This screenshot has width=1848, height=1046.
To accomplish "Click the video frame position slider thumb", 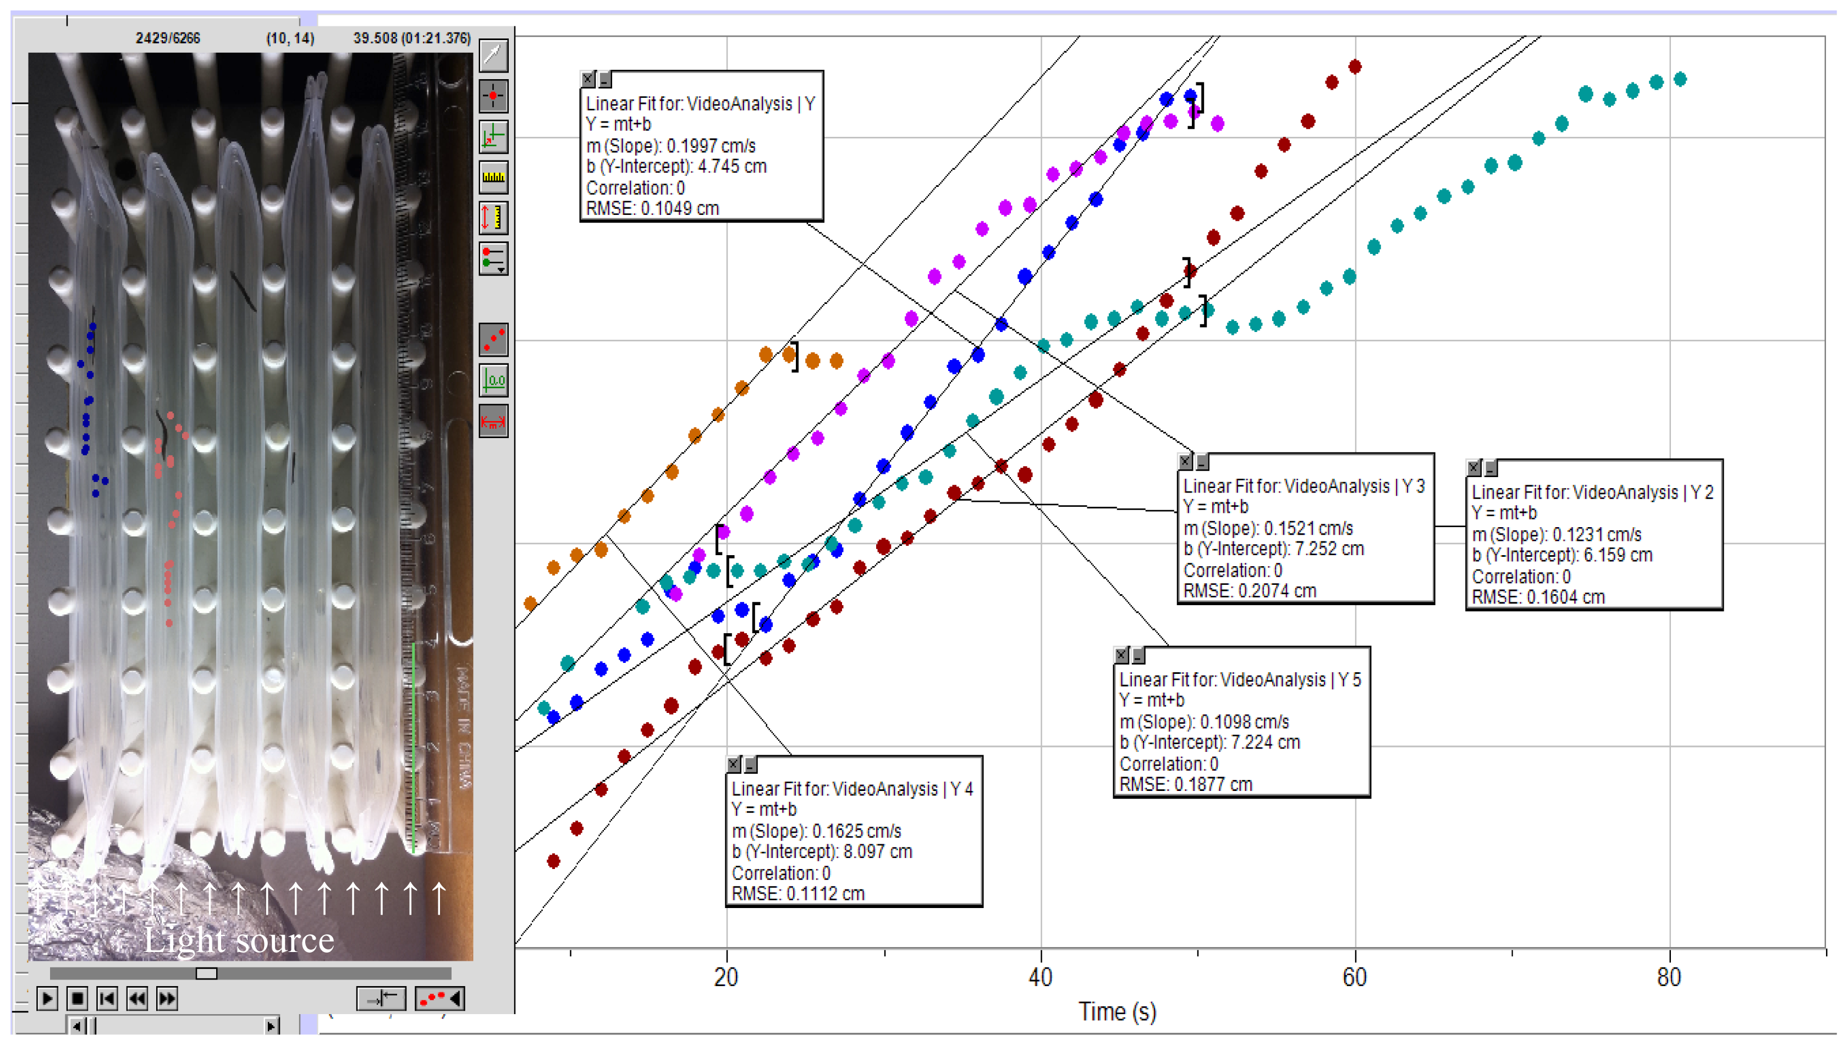I will coord(206,973).
